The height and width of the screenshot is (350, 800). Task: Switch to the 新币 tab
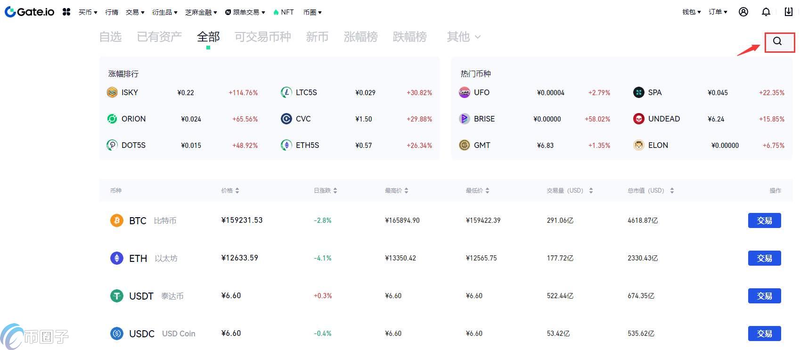[317, 37]
